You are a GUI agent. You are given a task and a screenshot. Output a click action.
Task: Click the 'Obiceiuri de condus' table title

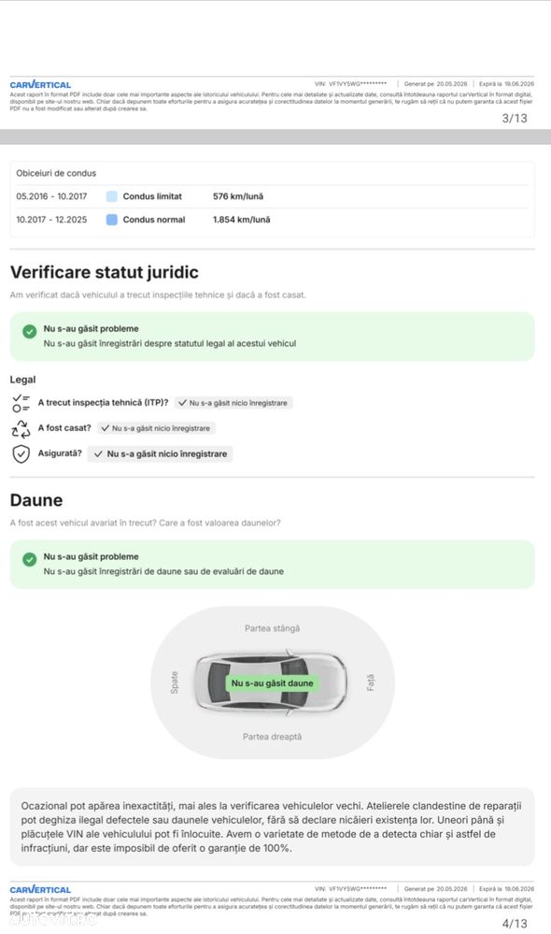[x=56, y=173]
